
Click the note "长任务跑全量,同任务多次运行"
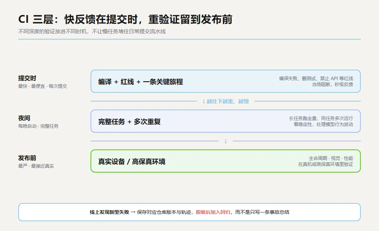tap(321, 118)
